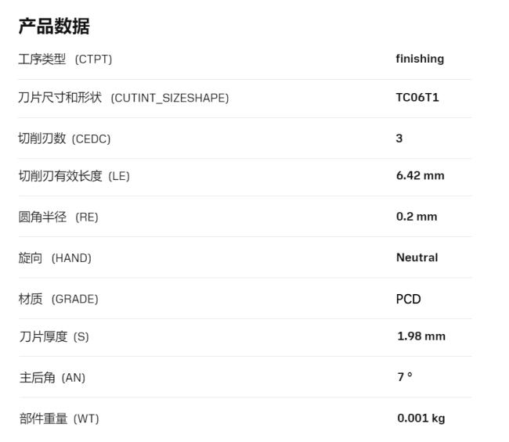Select the finishing value

pyautogui.click(x=420, y=59)
